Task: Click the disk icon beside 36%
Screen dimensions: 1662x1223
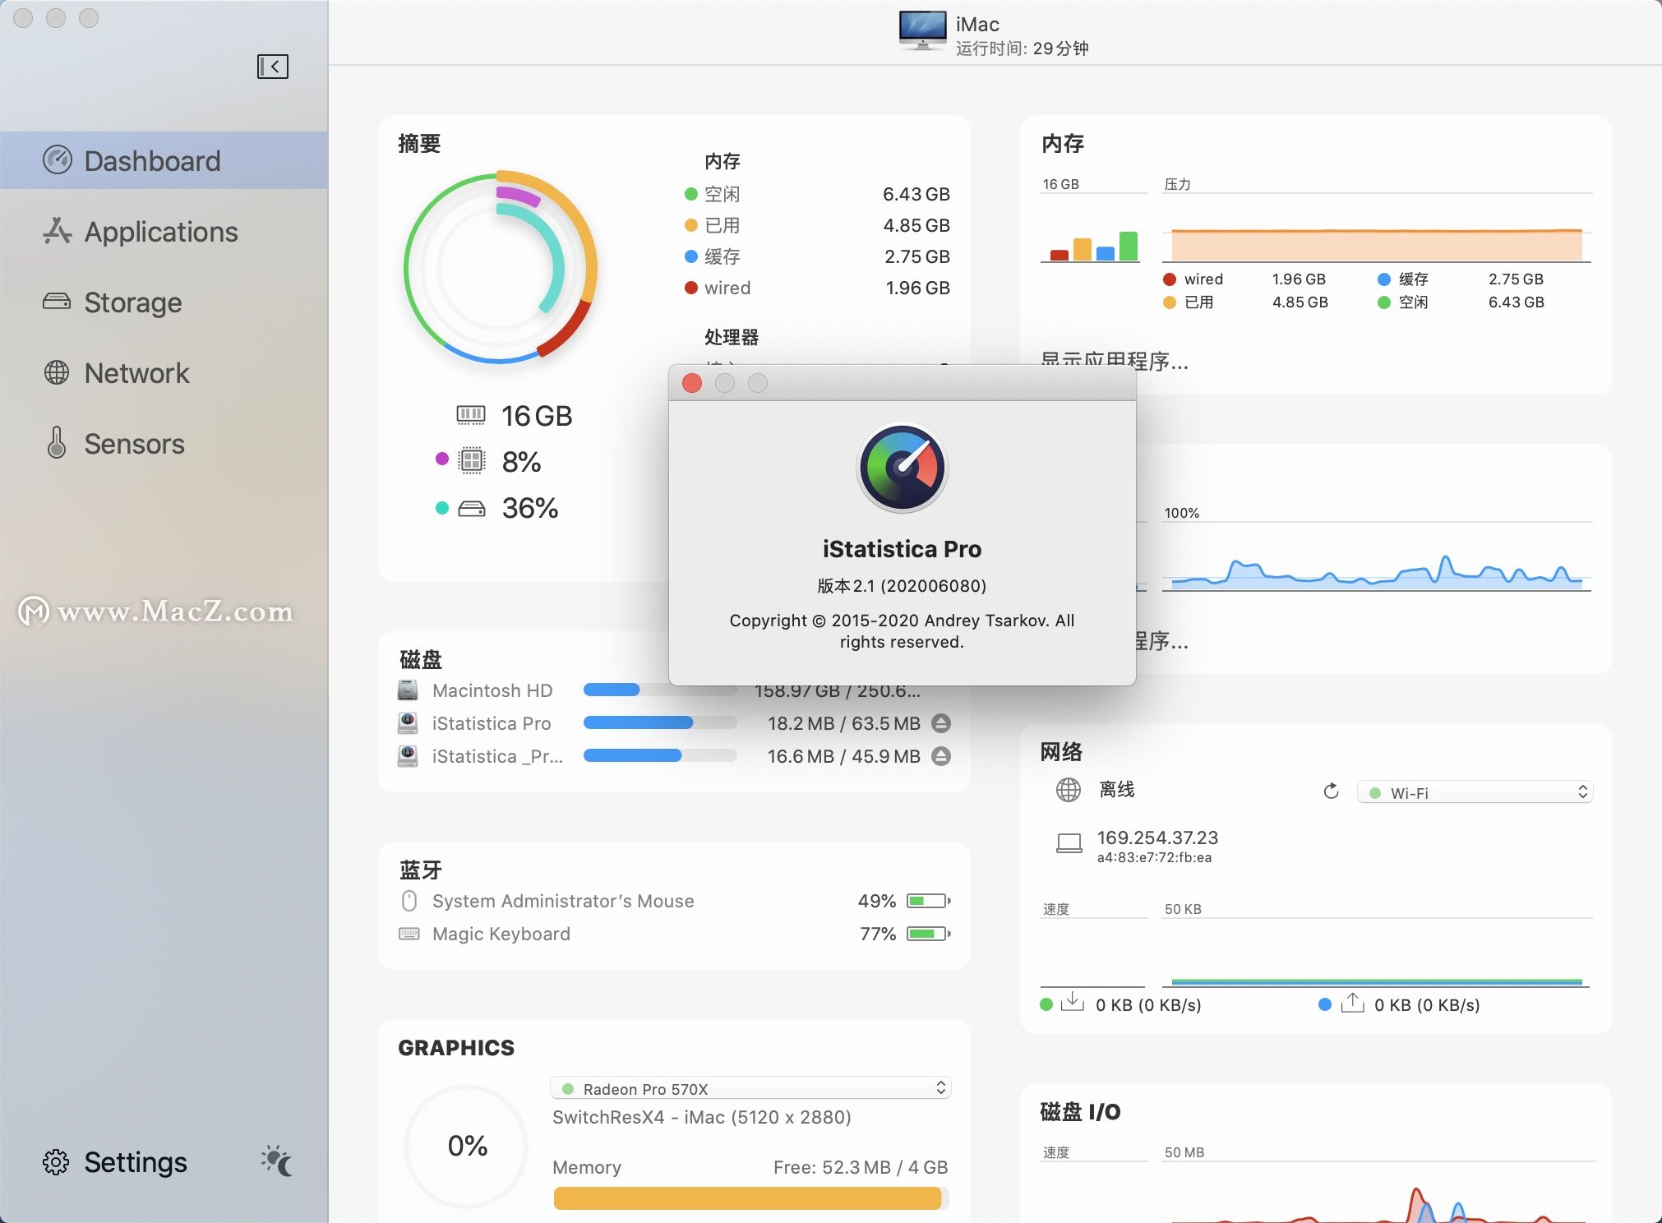Action: click(472, 509)
